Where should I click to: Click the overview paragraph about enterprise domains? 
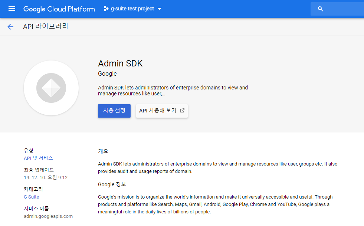(x=217, y=167)
